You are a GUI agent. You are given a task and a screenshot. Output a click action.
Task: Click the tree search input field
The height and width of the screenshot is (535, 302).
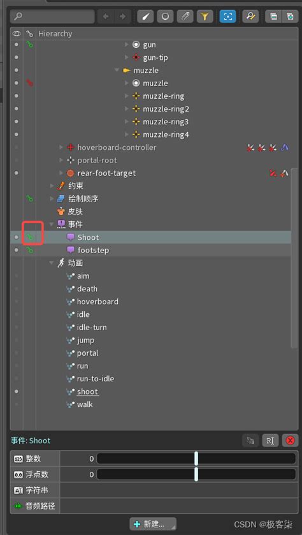[x=52, y=17]
